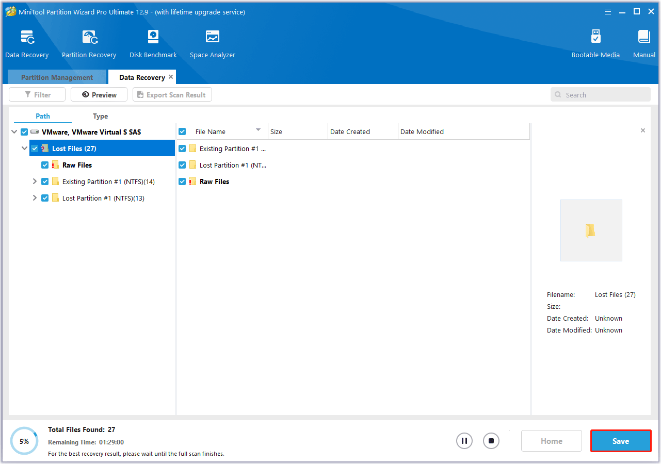Screen dimensions: 661x464
Task: Uncheck Lost Partition #1 in file list
Action: click(182, 165)
